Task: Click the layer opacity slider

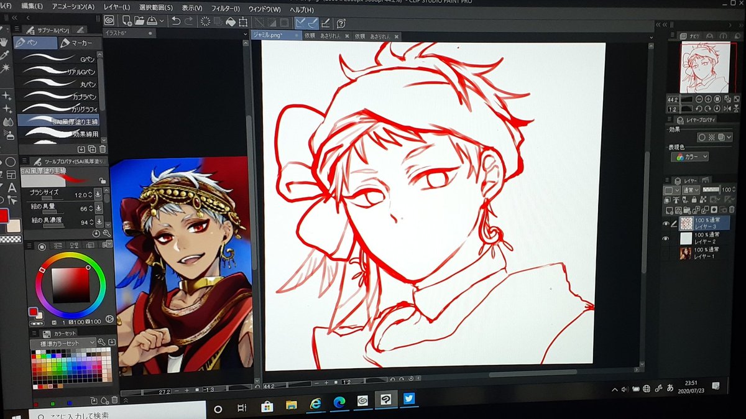Action: 711,189
